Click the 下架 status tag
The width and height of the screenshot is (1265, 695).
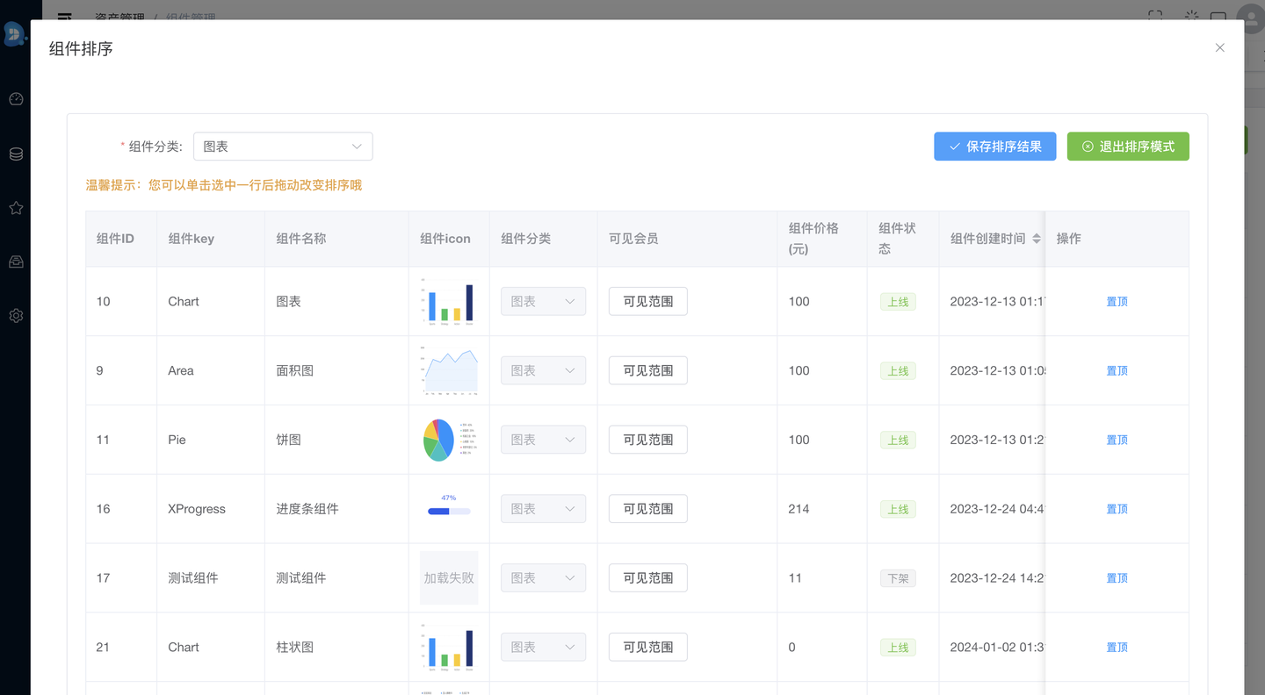(x=898, y=578)
